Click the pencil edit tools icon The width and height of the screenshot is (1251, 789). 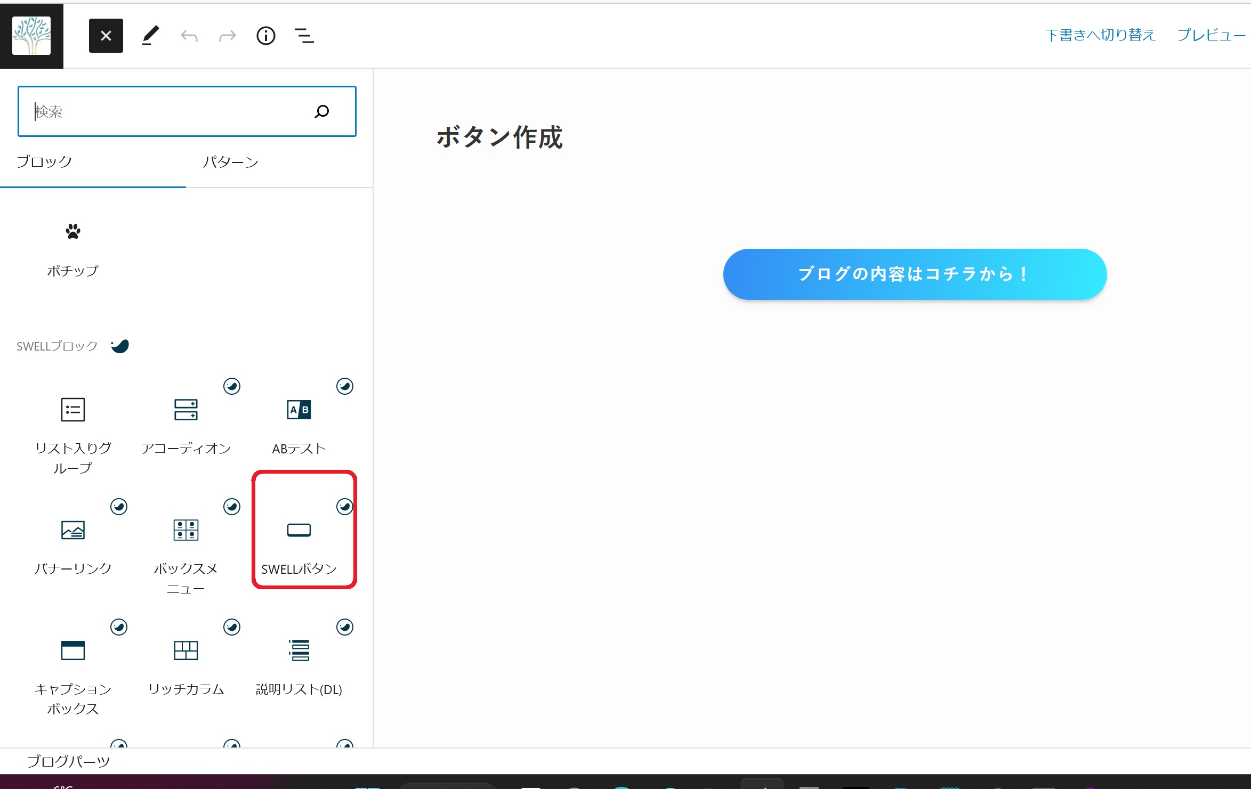pos(150,36)
